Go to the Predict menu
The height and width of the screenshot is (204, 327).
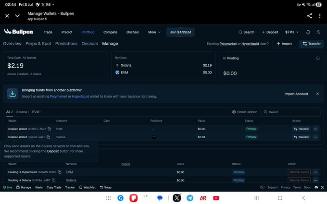coord(67,32)
